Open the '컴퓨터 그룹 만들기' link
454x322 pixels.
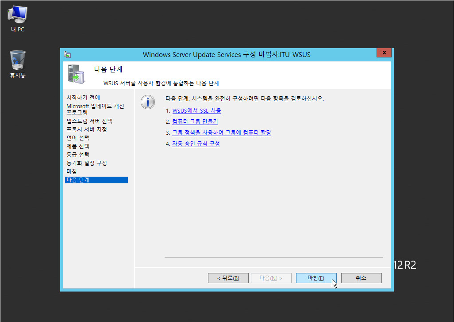195,122
